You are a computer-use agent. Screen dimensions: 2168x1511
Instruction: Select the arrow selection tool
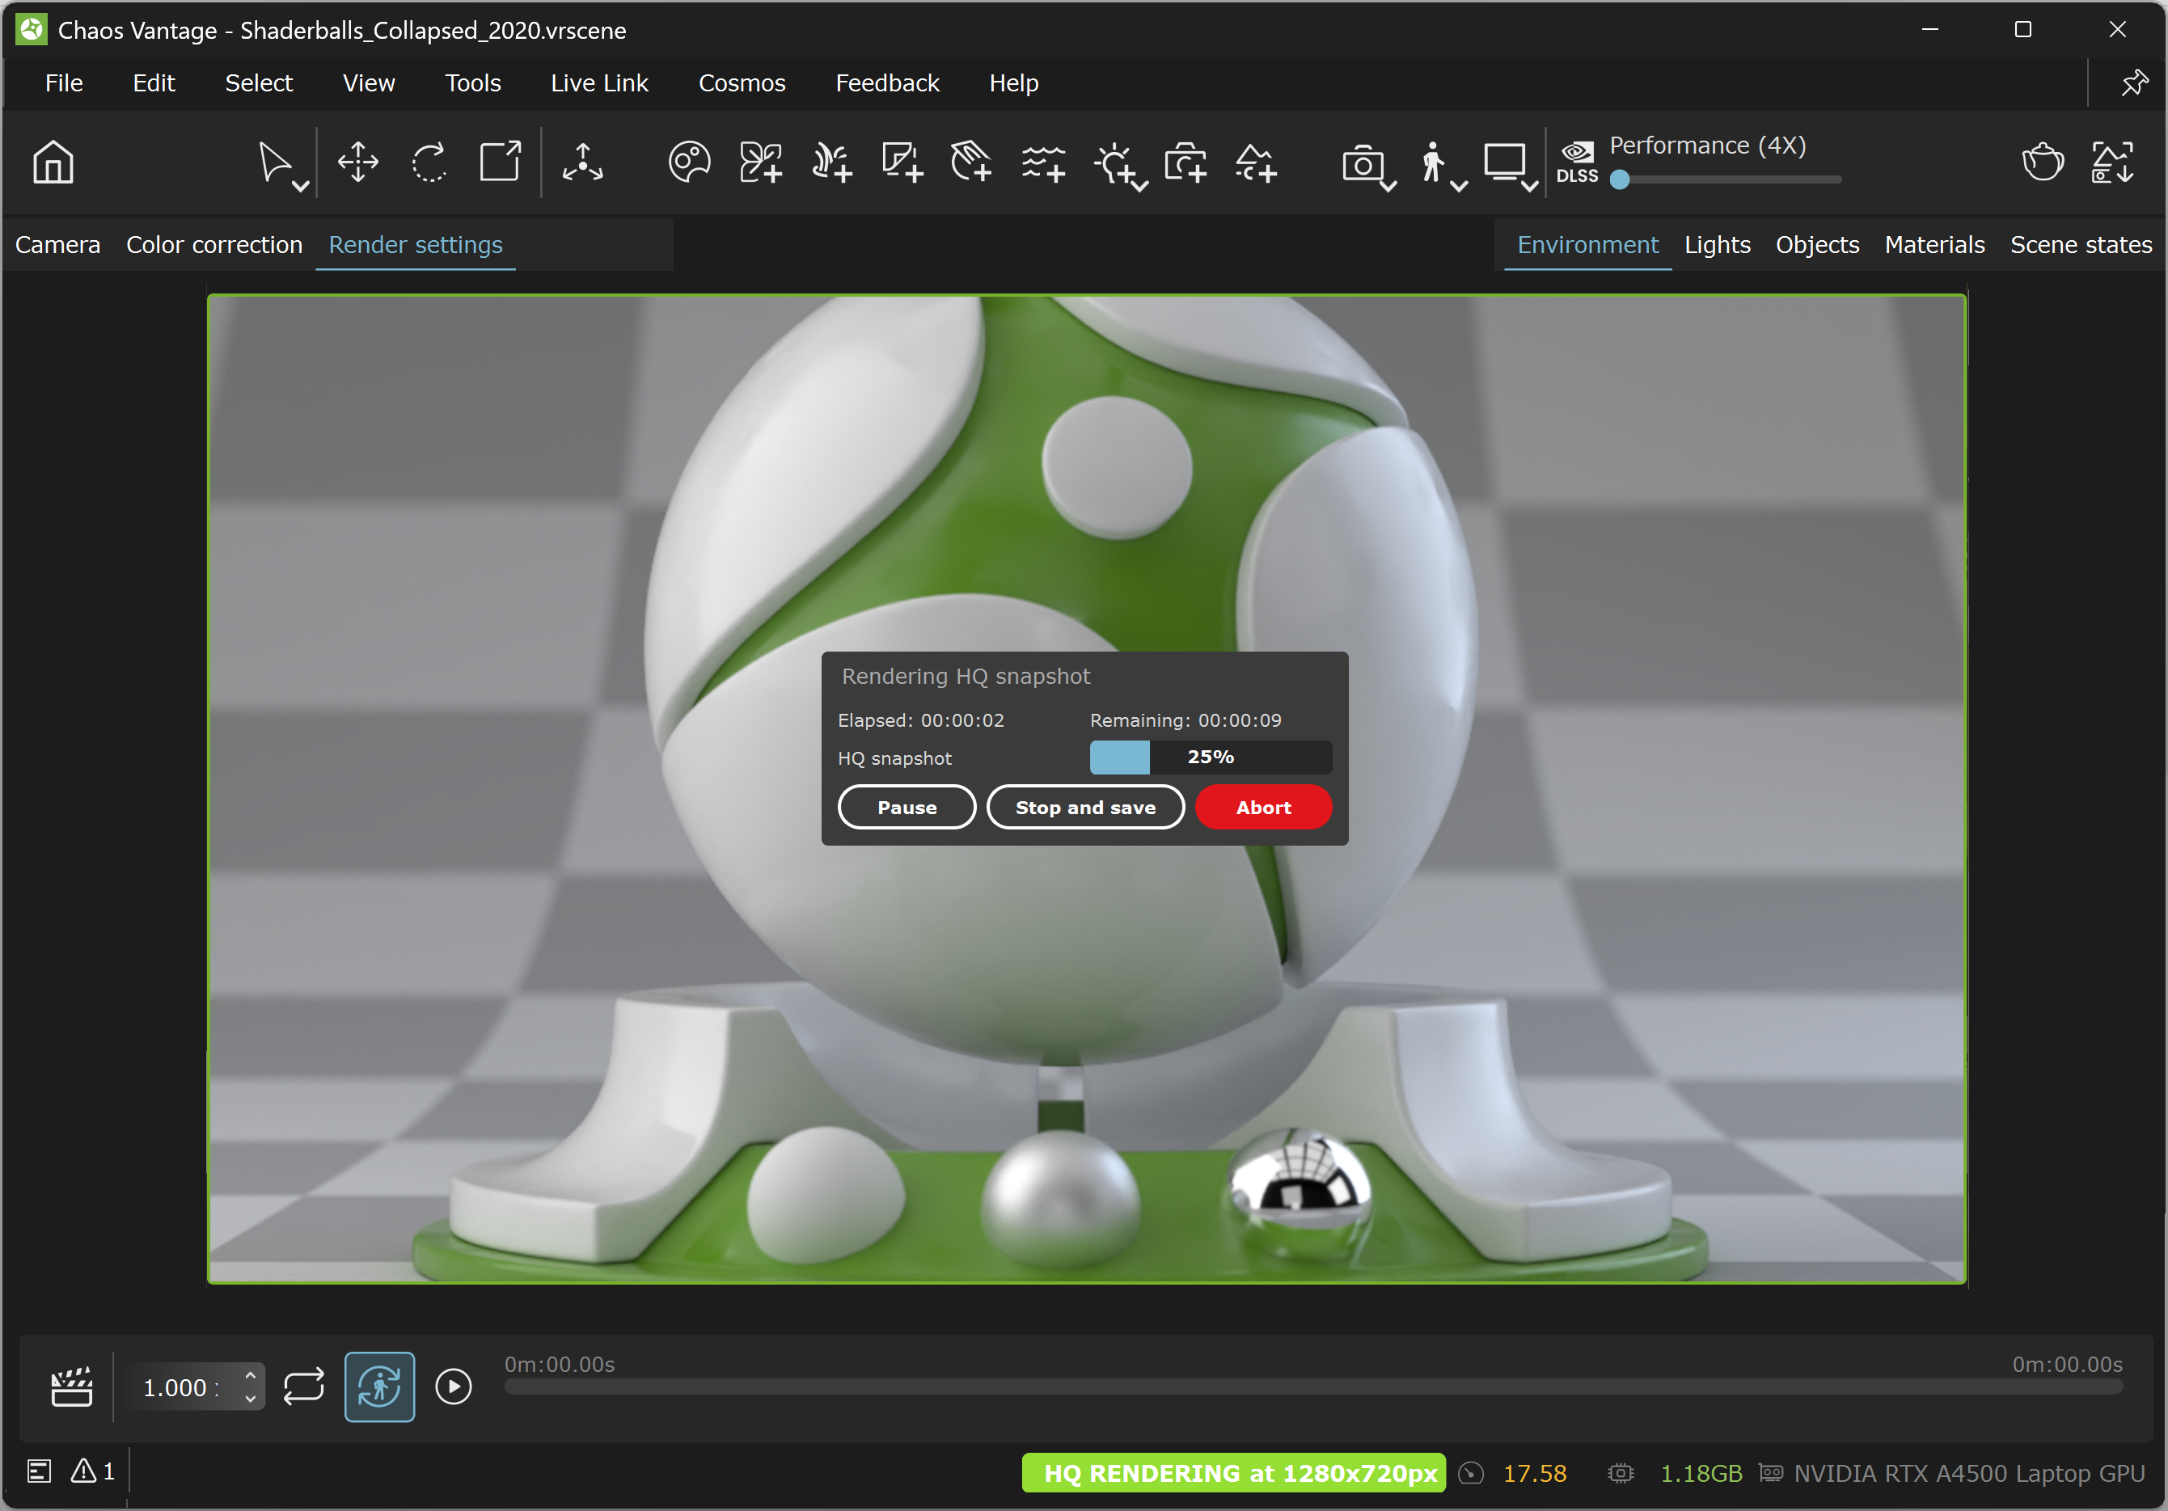coord(275,162)
